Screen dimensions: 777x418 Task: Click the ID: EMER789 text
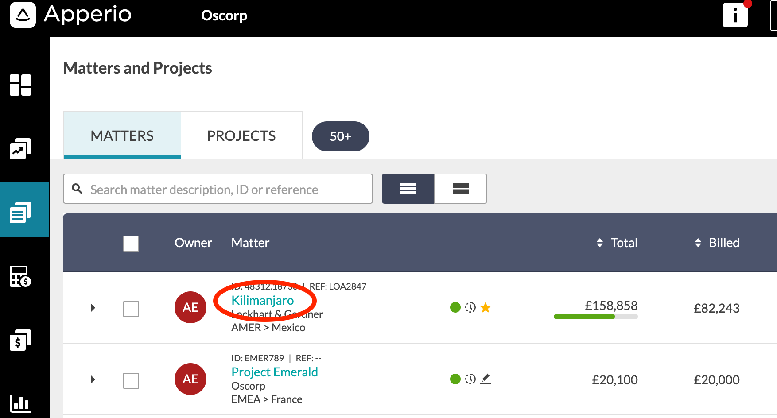pos(258,358)
